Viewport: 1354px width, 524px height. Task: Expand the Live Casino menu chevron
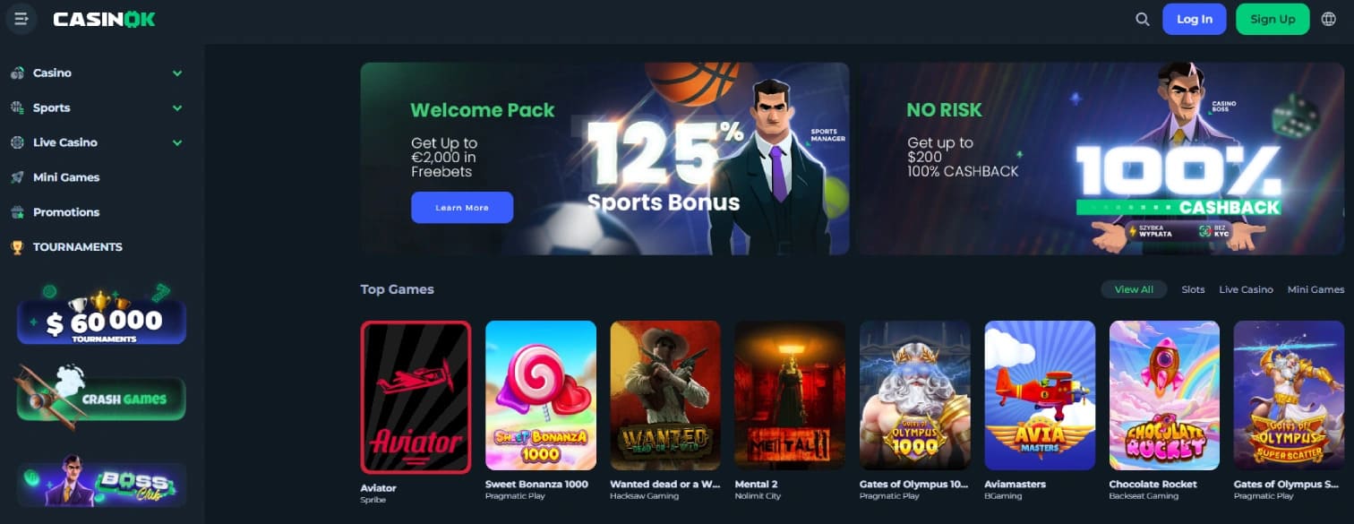(x=177, y=143)
